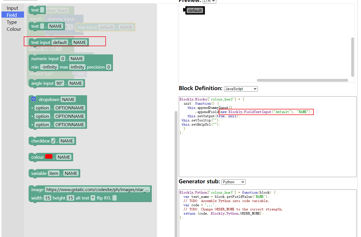Screen dimensions: 361x237
Task: Click the default field of the text input block
Action: pyautogui.click(x=60, y=42)
